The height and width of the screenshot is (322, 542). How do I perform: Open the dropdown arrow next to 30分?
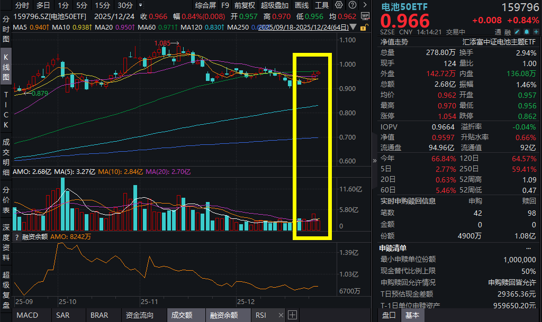click(x=140, y=5)
